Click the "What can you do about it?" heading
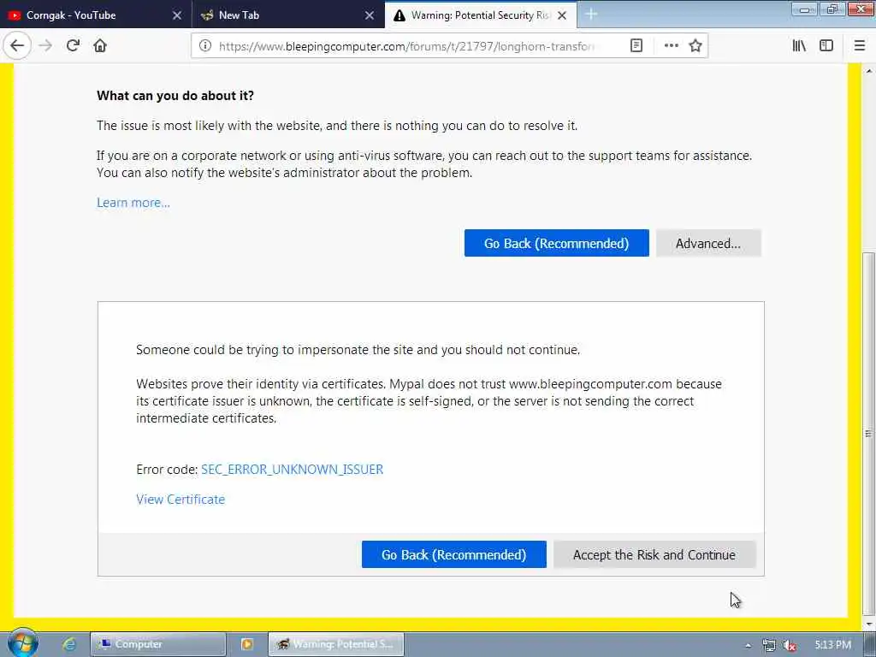 coord(175,96)
